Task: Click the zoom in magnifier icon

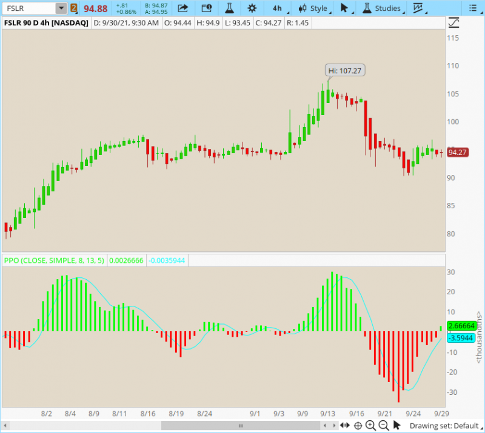Action: (370, 426)
